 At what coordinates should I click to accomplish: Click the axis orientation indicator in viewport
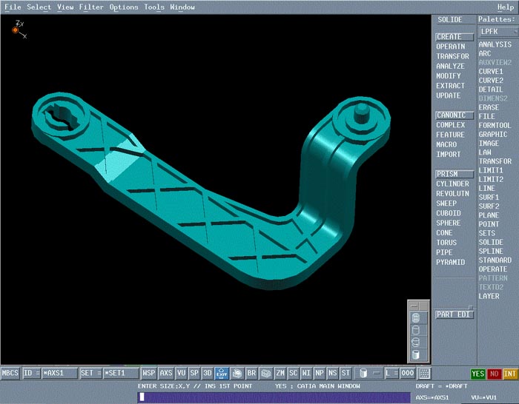click(x=16, y=30)
